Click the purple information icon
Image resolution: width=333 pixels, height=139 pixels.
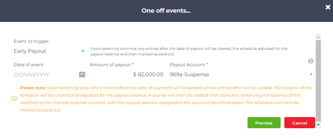point(311,61)
